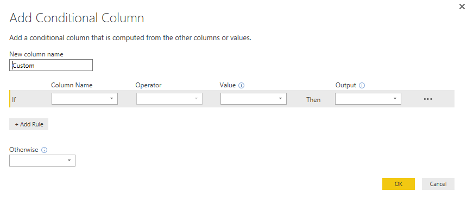Open the Column Name dropdown
The image size is (467, 198).
pos(85,99)
